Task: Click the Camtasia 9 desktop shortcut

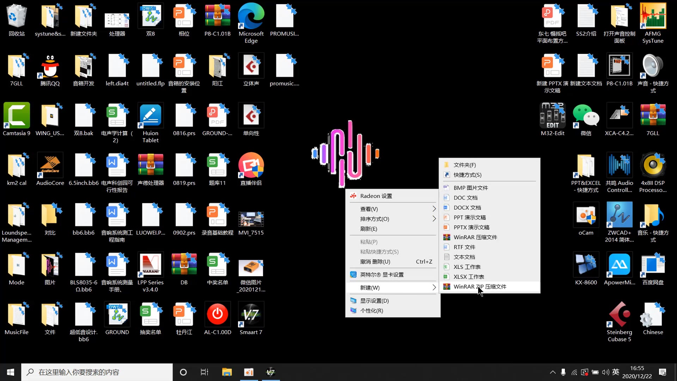Action: click(16, 116)
